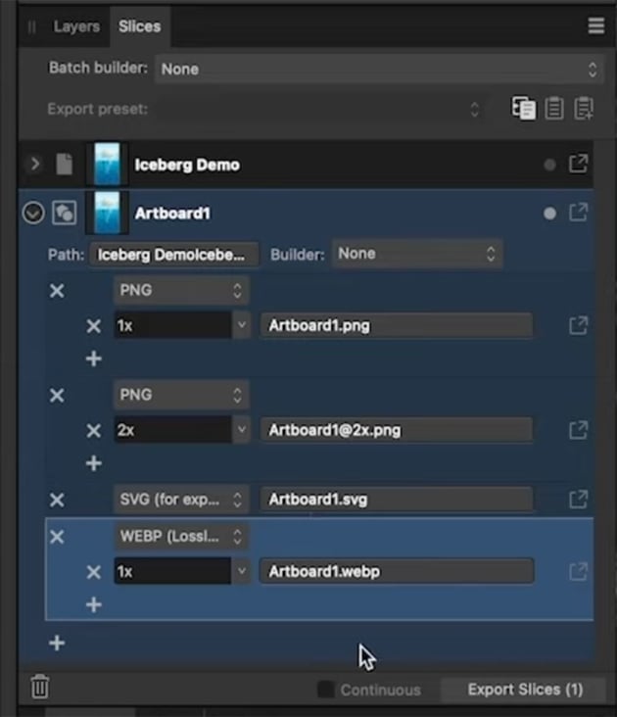
Task: Open scale dropdown arrow for Artboard1.png
Action: (x=241, y=325)
